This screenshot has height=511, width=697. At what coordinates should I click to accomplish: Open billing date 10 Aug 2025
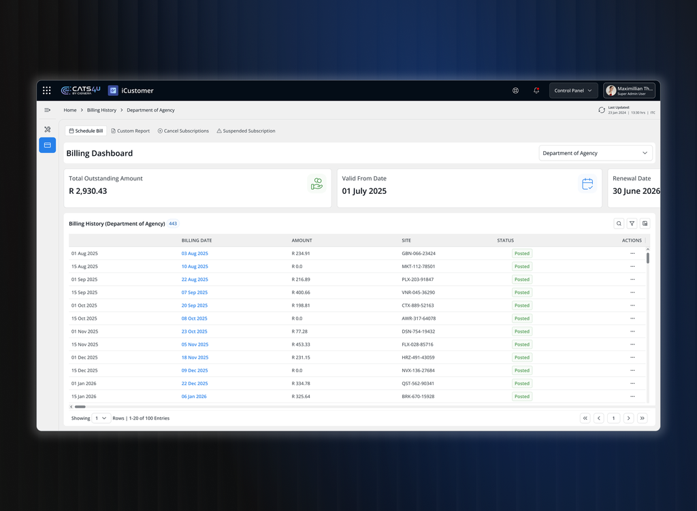click(195, 267)
